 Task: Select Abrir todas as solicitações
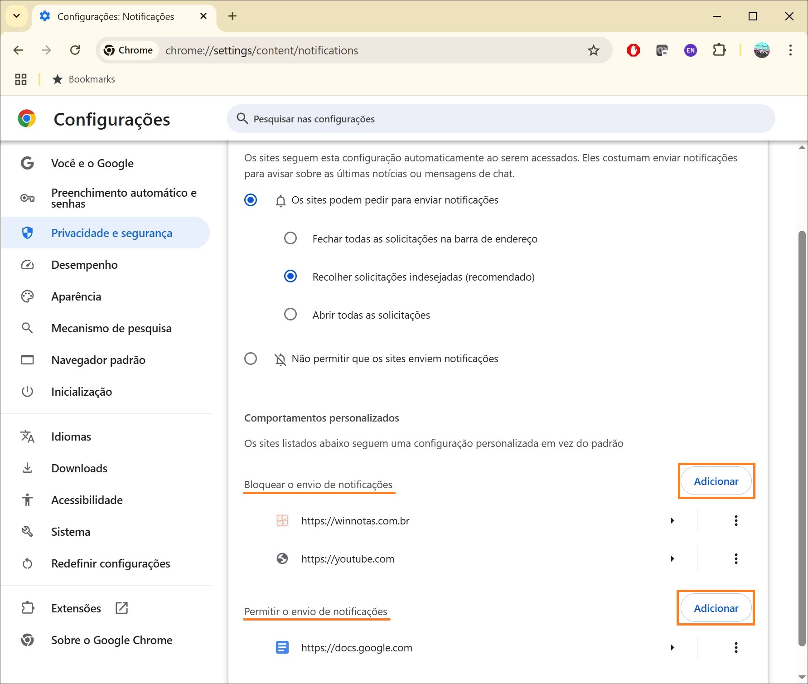pos(290,314)
